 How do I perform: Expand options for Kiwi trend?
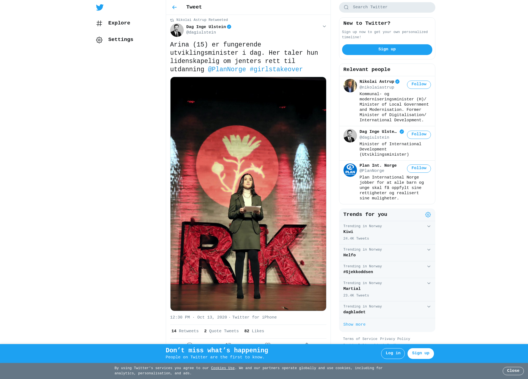coord(429,226)
